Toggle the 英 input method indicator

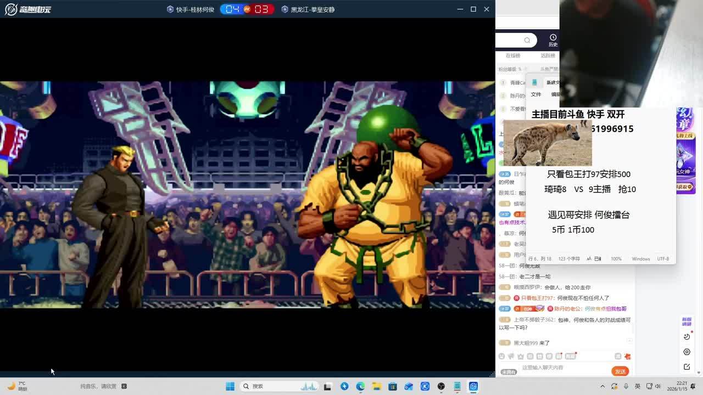pyautogui.click(x=638, y=386)
